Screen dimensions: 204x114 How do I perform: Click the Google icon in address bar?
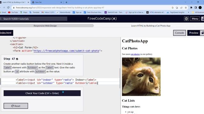[172, 8]
